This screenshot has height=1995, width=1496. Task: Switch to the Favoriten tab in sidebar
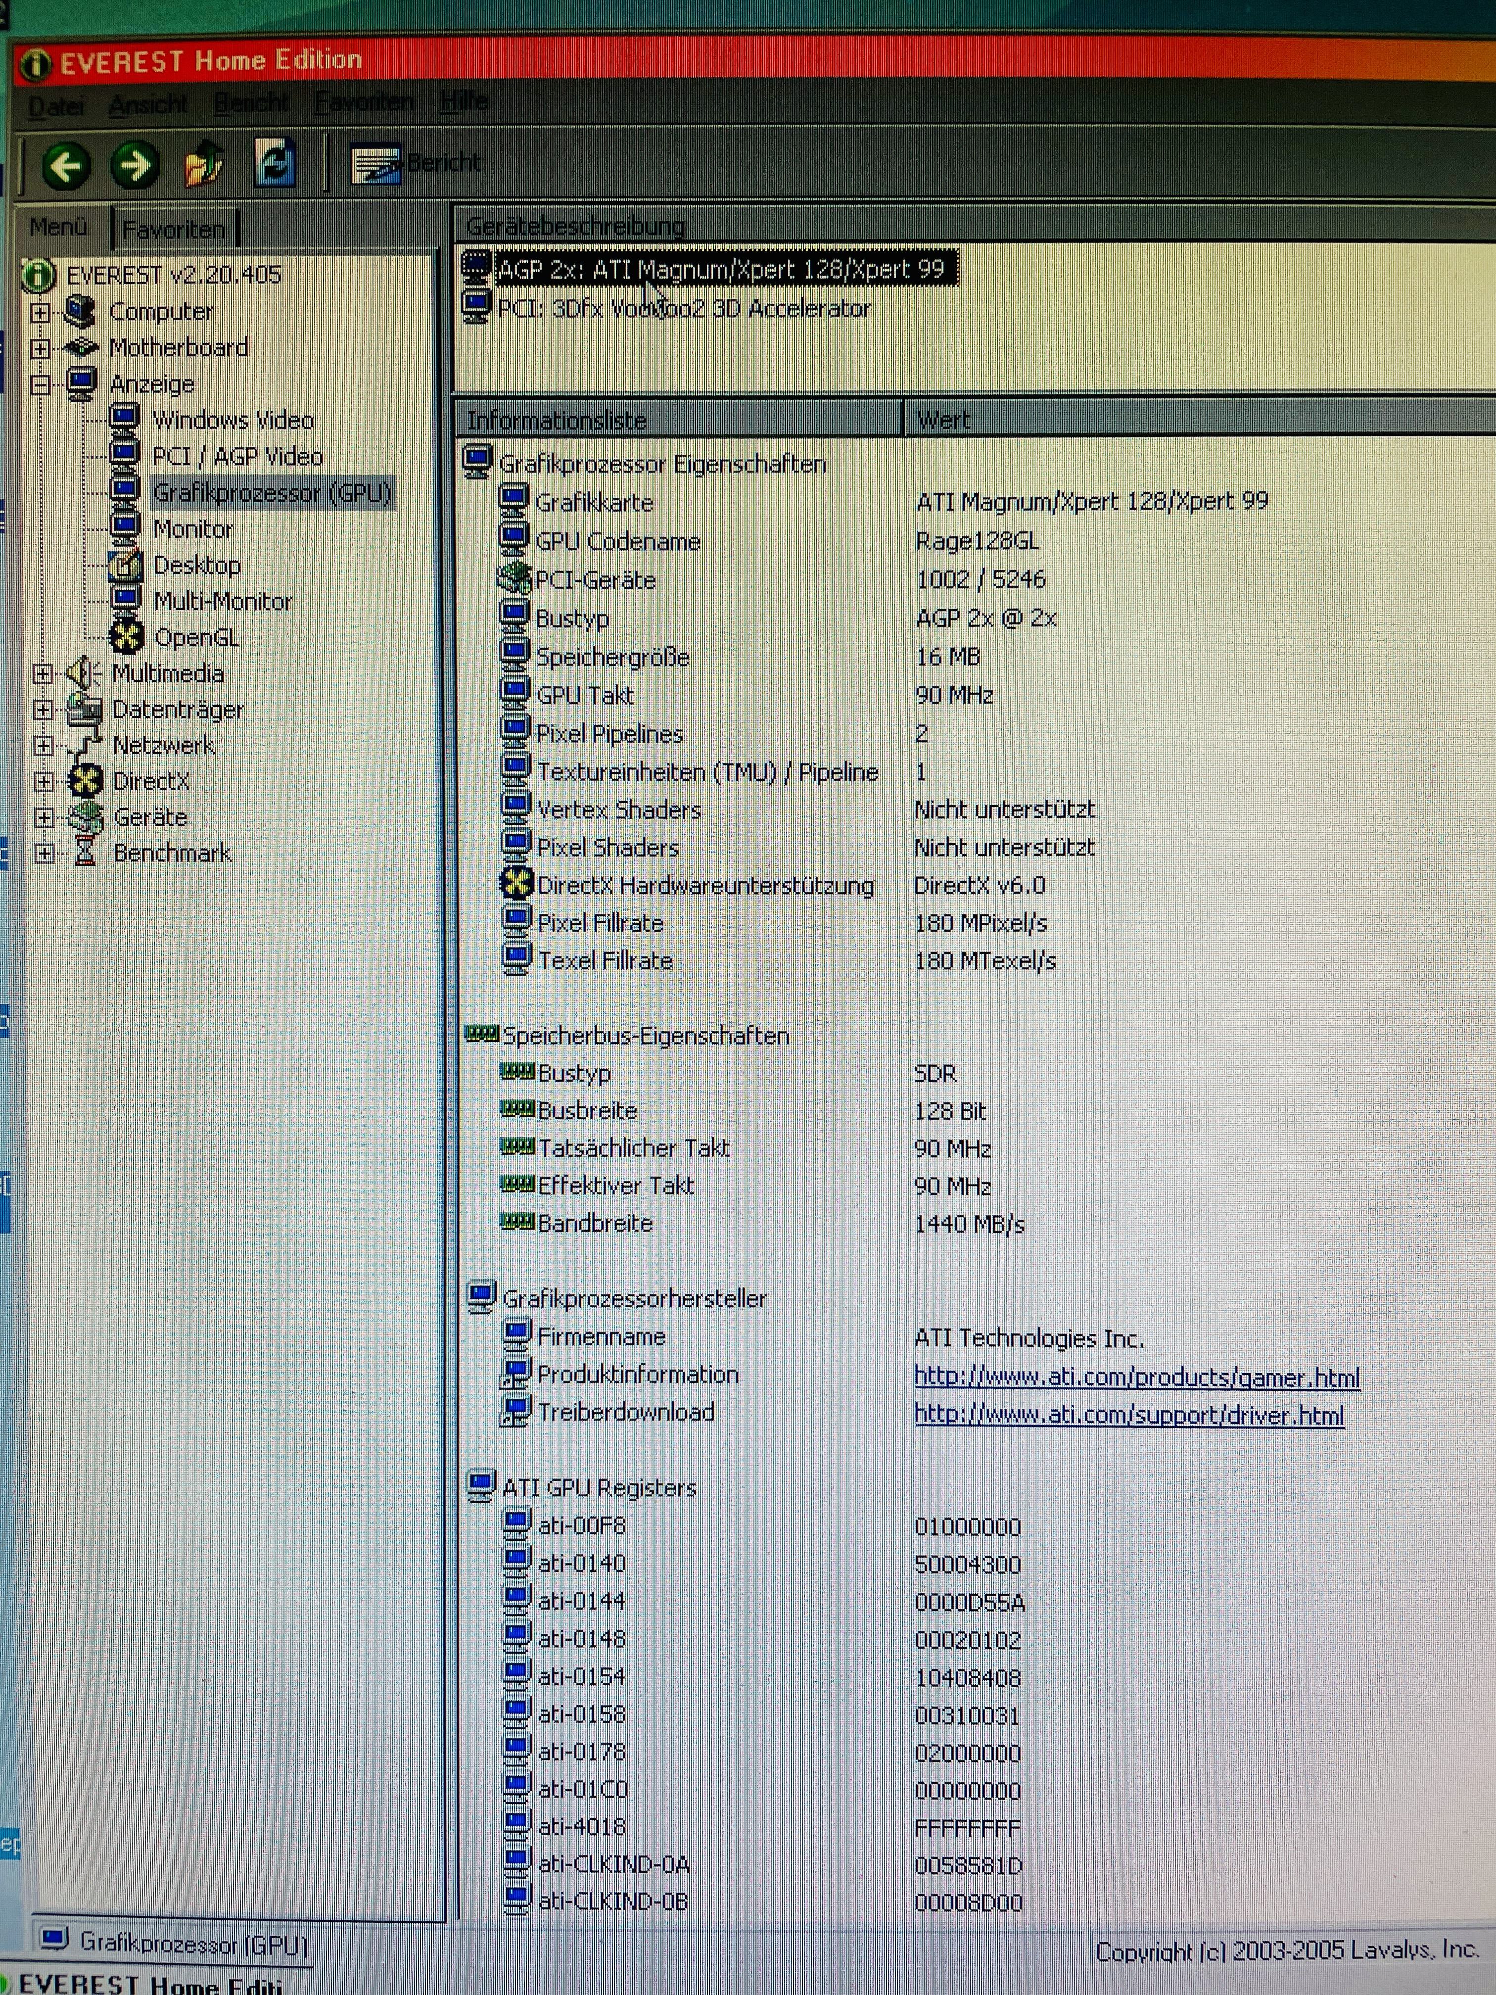pos(173,229)
